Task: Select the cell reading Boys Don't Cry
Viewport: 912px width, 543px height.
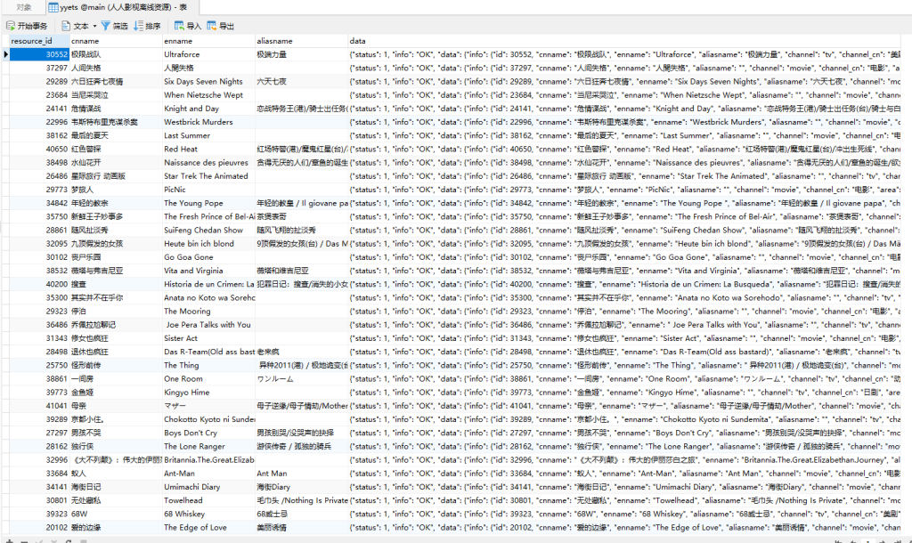Action: coord(208,433)
